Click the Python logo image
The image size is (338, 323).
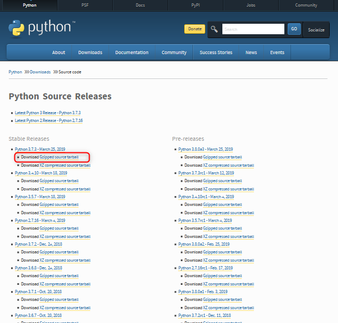pos(41,29)
